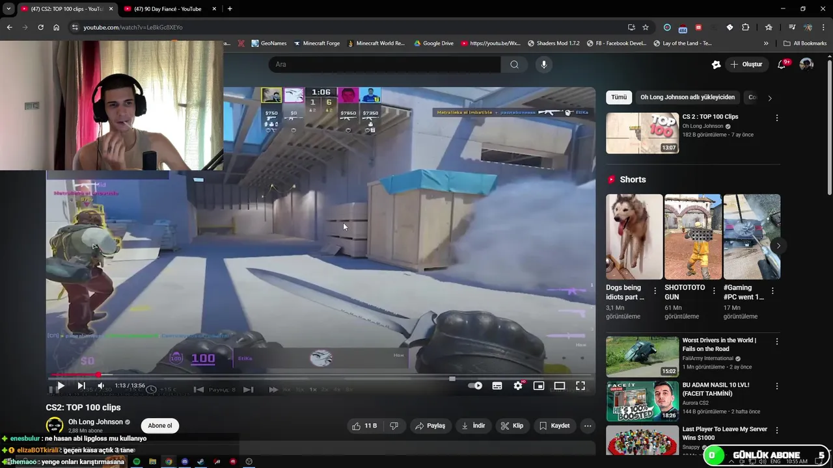Click the search magnifier button
This screenshot has width=833, height=468.
pyautogui.click(x=514, y=64)
